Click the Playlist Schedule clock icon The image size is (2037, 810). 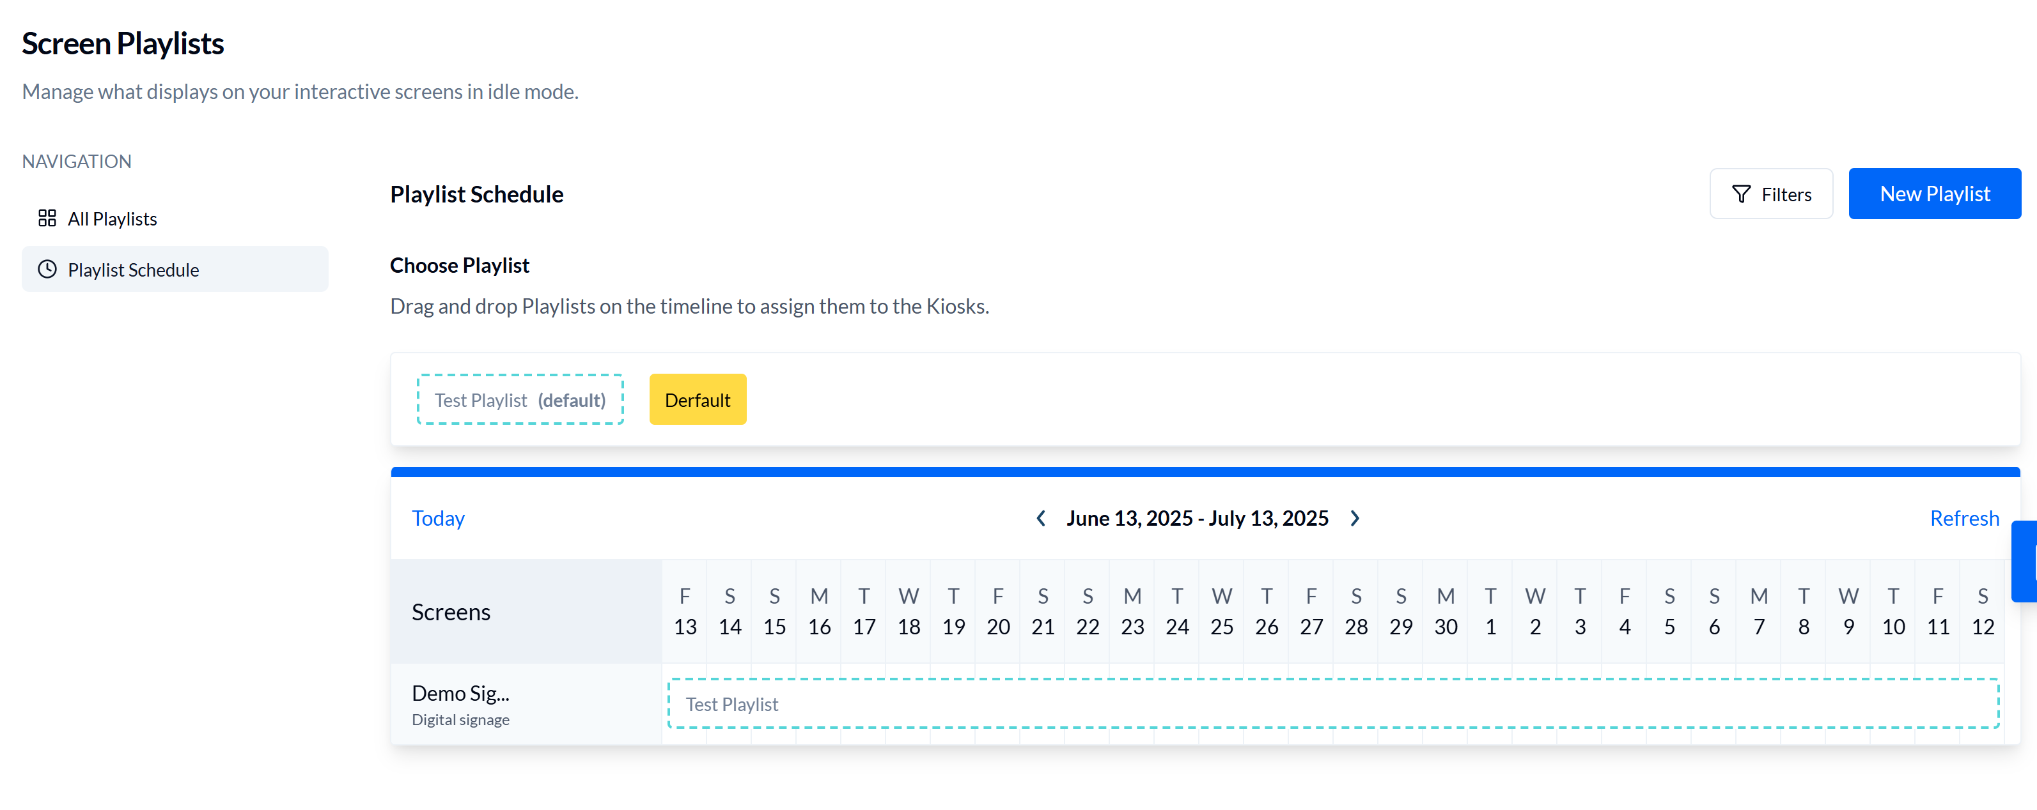47,269
